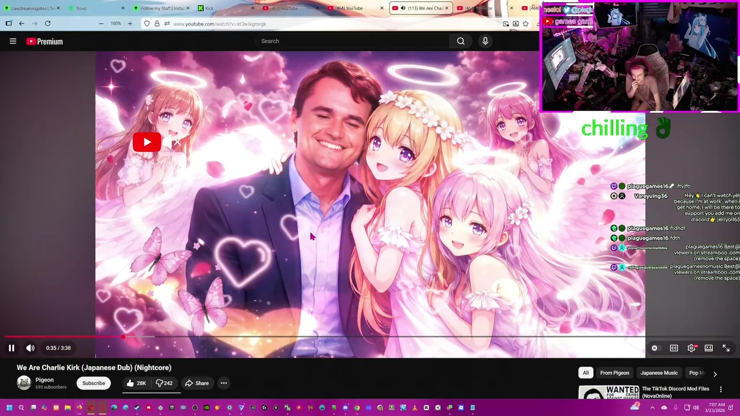Open Pigeon channel name link
Screen dimensions: 740x416
click(45, 380)
